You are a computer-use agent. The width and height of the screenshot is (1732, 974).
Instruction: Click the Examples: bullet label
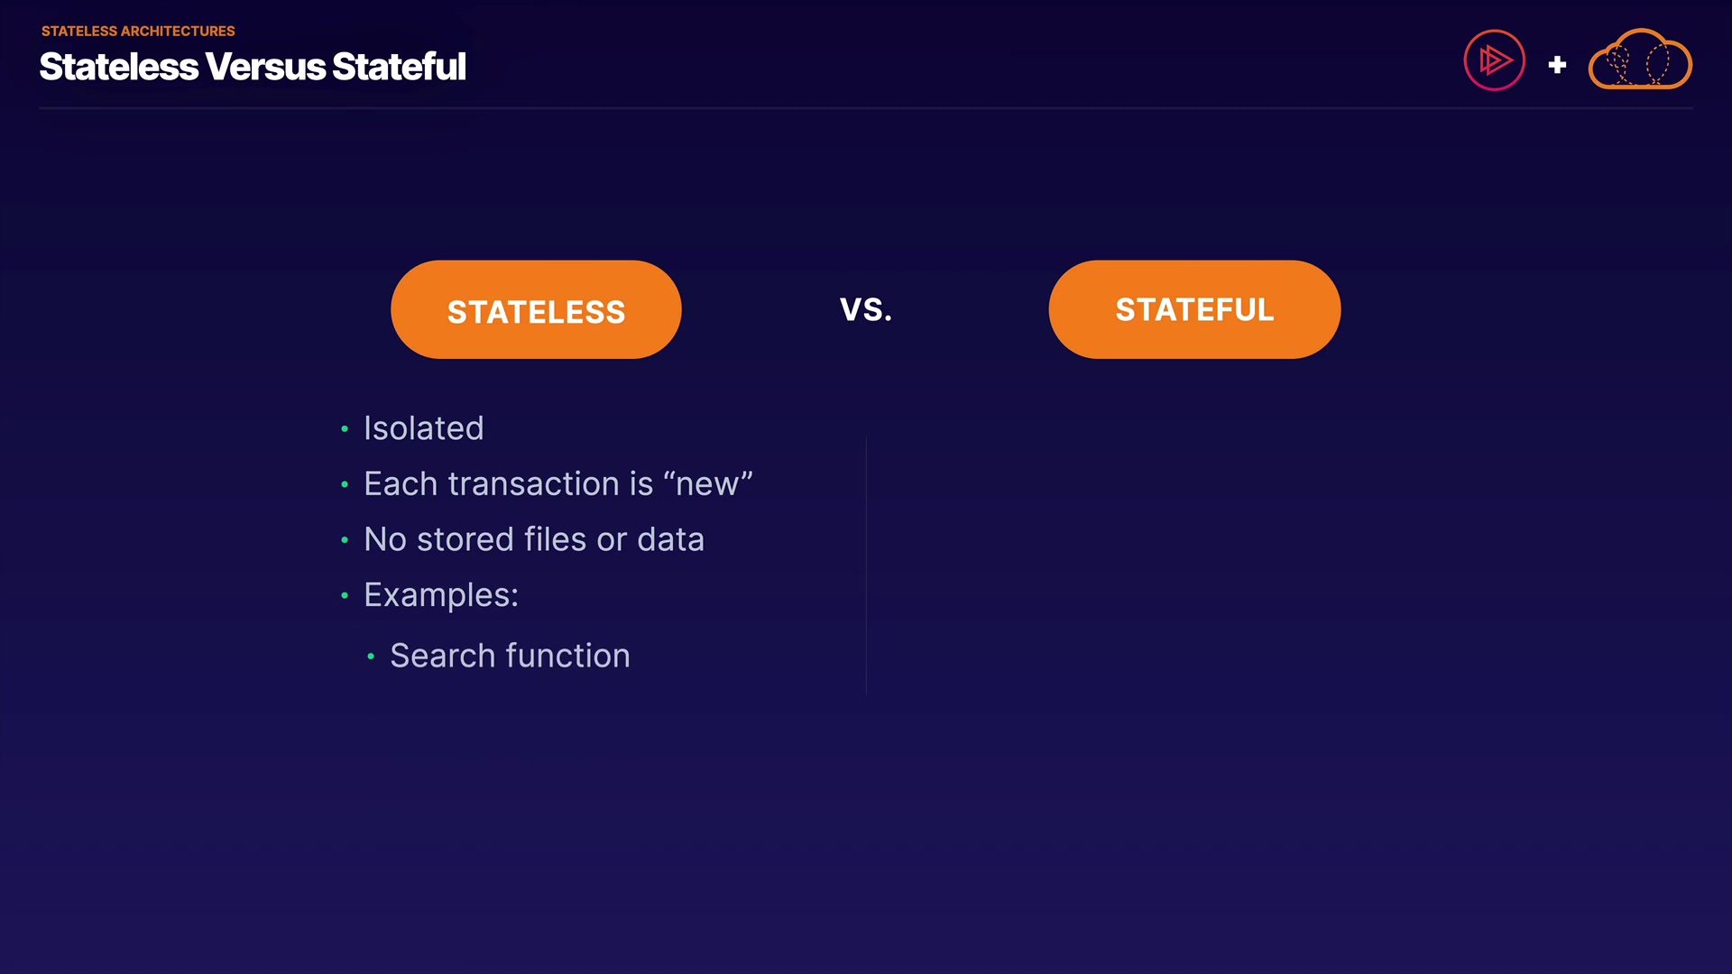coord(440,595)
